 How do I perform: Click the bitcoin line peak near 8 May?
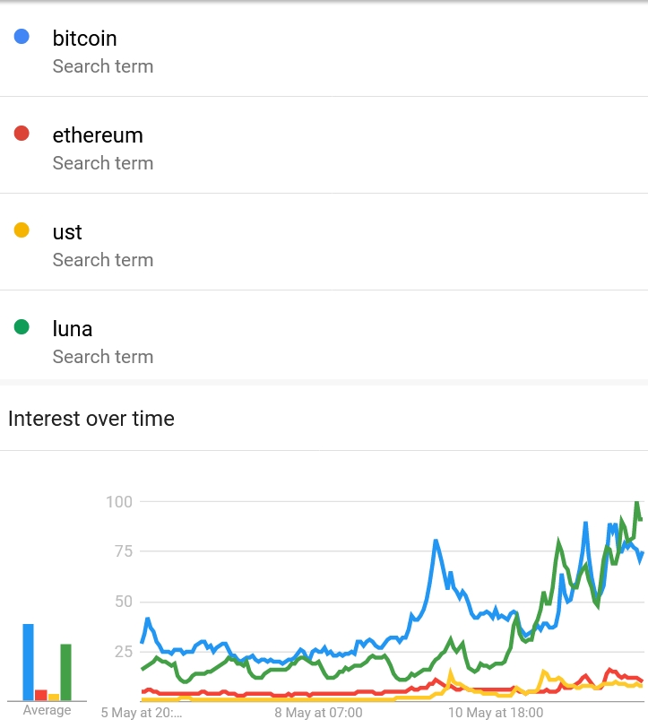tap(436, 541)
